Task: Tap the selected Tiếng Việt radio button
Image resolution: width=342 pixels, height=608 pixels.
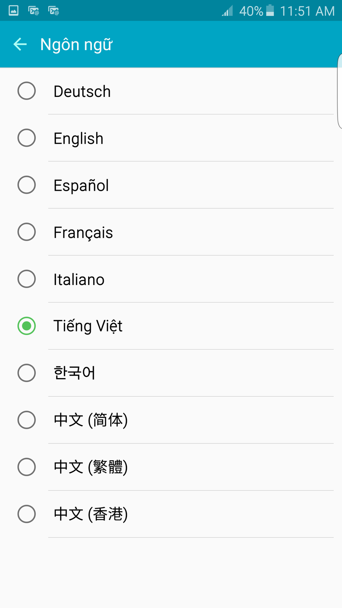Action: tap(27, 326)
